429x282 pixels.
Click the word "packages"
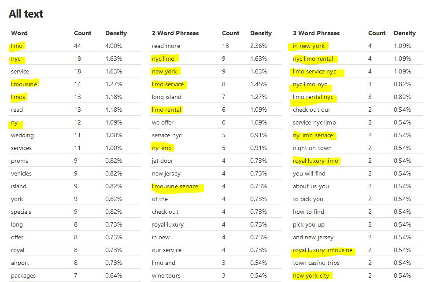(23, 275)
